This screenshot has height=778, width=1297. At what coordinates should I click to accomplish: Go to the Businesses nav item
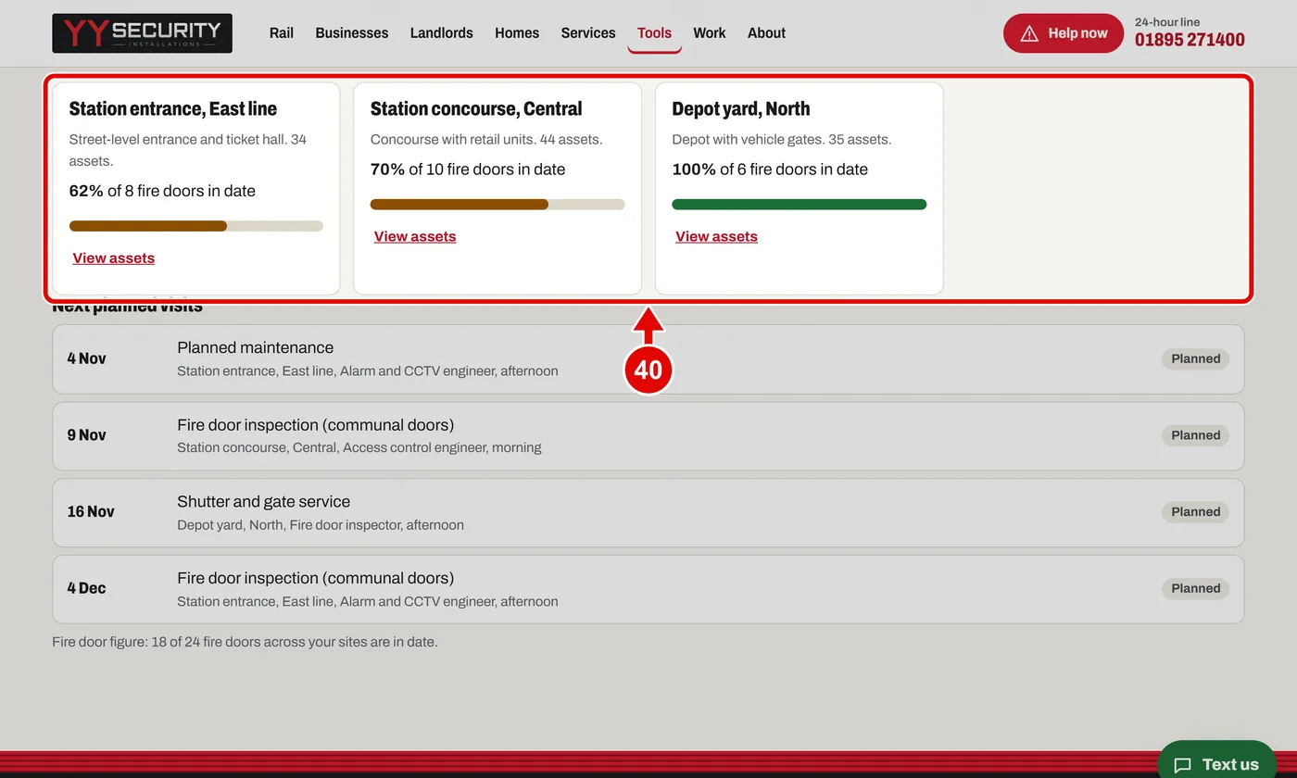[352, 33]
